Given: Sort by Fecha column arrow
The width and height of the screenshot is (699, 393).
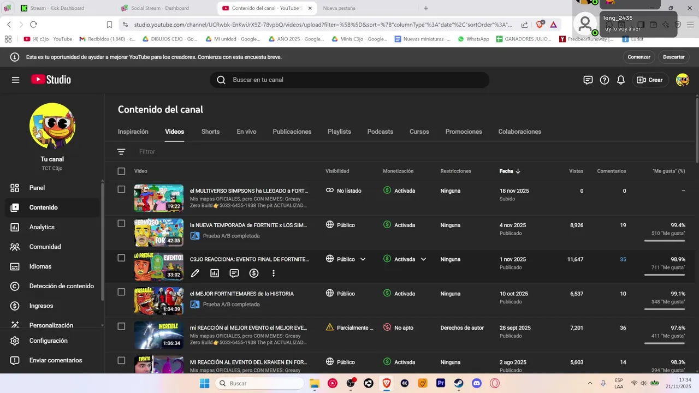Looking at the screenshot, I should click(518, 171).
